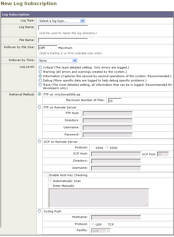Select the Enter Manually host key option
Image resolution: width=174 pixels, height=237 pixels.
click(x=51, y=185)
